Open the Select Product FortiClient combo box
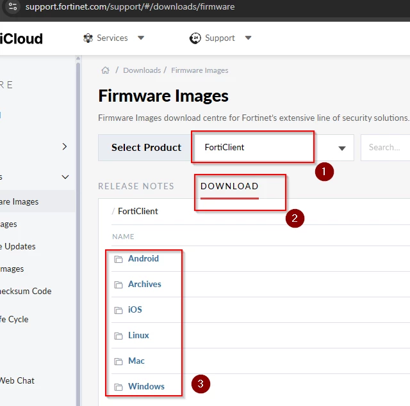Viewport: 410px width, 406px height. coord(273,148)
